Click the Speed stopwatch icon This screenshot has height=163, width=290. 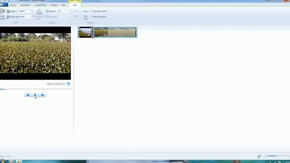[x=47, y=11]
